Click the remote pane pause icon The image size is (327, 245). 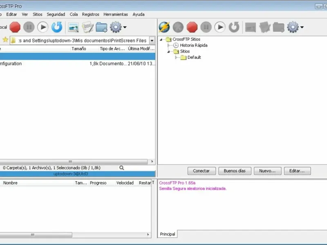click(x=206, y=27)
